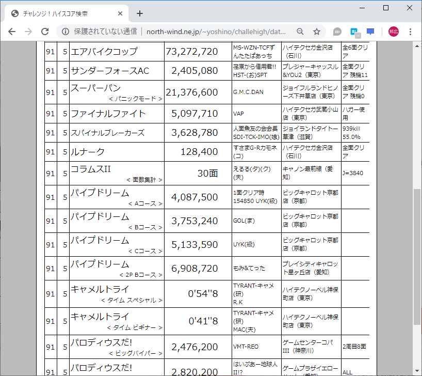Click the store ゲームセンターコパIII（神奈川）
Image resolution: width=422 pixels, height=376 pixels.
point(308,347)
